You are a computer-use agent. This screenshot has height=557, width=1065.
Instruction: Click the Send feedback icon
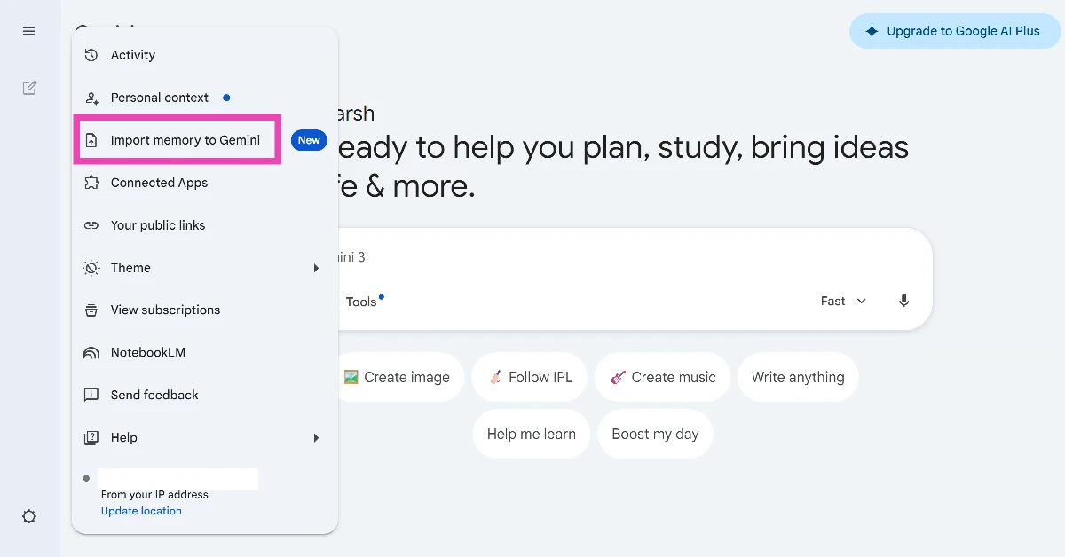[x=91, y=395]
